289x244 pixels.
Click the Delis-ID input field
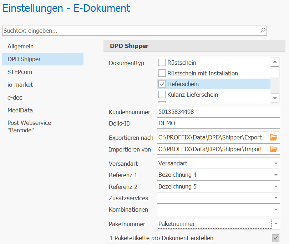point(218,123)
